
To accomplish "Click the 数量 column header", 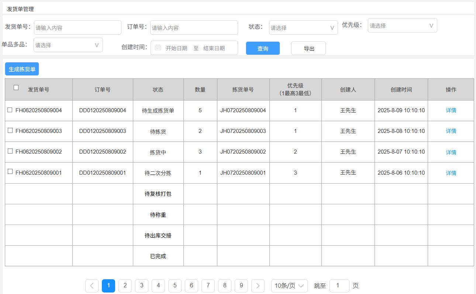I will tap(200, 89).
